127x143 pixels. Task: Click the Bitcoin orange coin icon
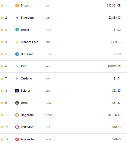click(17, 5)
